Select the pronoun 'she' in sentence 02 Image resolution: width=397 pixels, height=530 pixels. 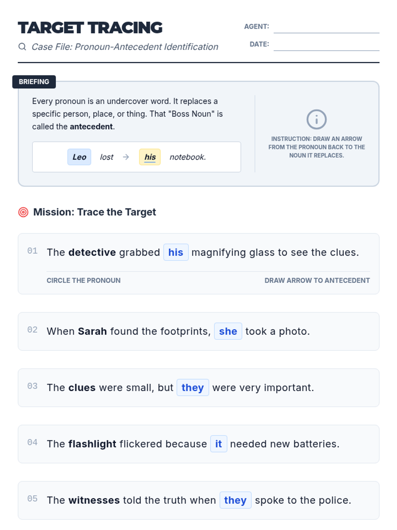[x=228, y=331]
